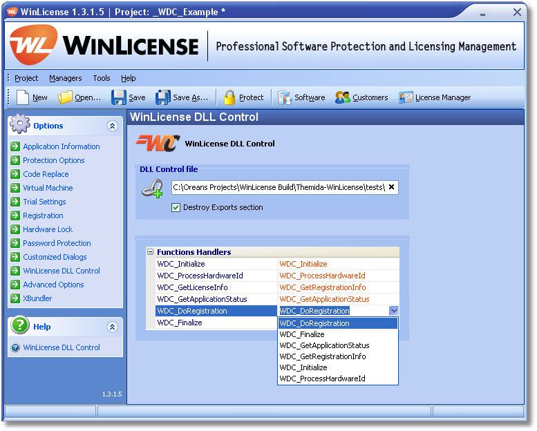
Task: Open the Application Information page link
Action: pos(62,146)
